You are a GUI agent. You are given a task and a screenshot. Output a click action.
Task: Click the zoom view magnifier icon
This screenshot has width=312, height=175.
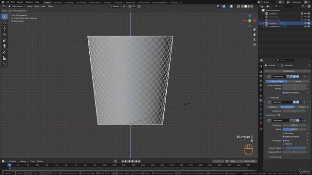pyautogui.click(x=254, y=30)
